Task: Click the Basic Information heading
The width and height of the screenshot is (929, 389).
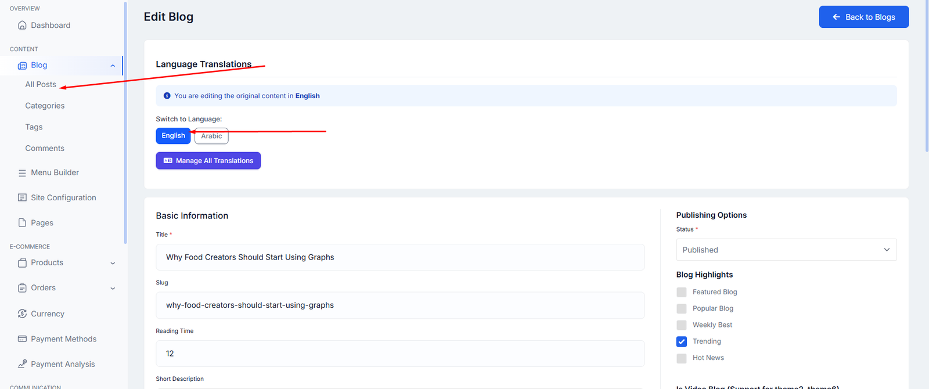Action: pos(192,215)
